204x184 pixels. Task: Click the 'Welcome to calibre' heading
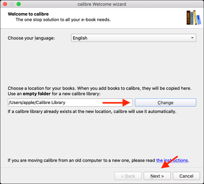(x=28, y=14)
